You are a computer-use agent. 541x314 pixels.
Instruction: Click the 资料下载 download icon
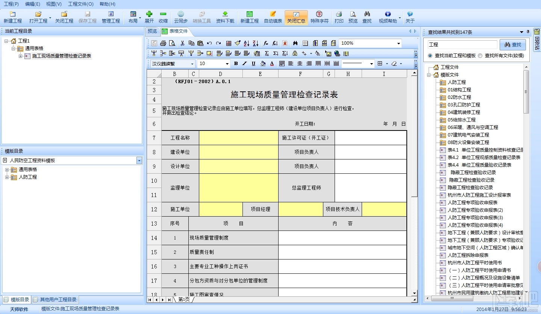tap(225, 17)
